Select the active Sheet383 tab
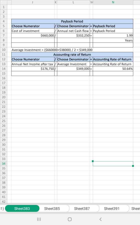 click(x=22, y=208)
